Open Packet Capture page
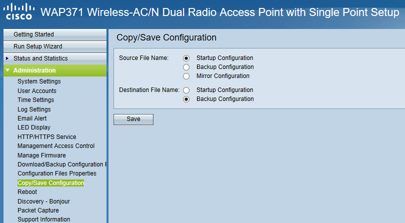 tap(38, 210)
